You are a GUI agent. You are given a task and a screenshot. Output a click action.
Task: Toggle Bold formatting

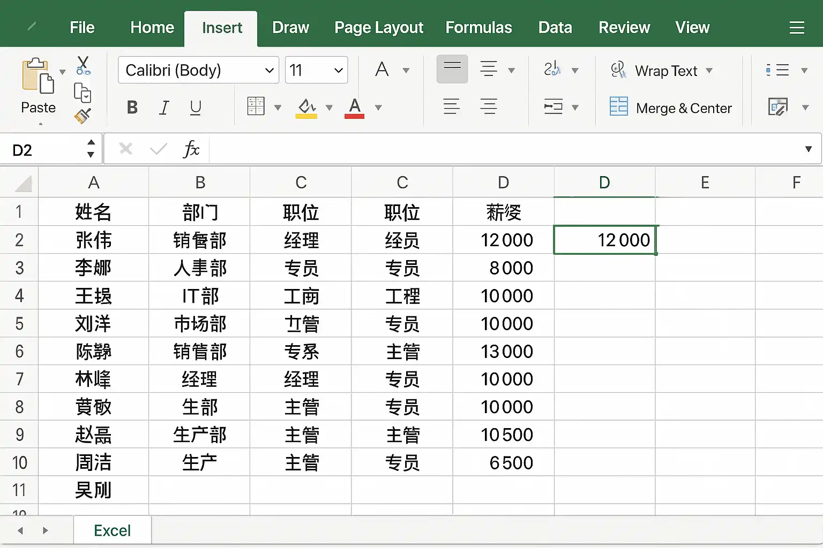pyautogui.click(x=132, y=108)
